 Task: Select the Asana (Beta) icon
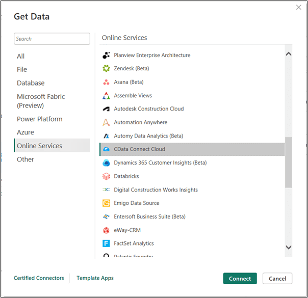pos(106,82)
